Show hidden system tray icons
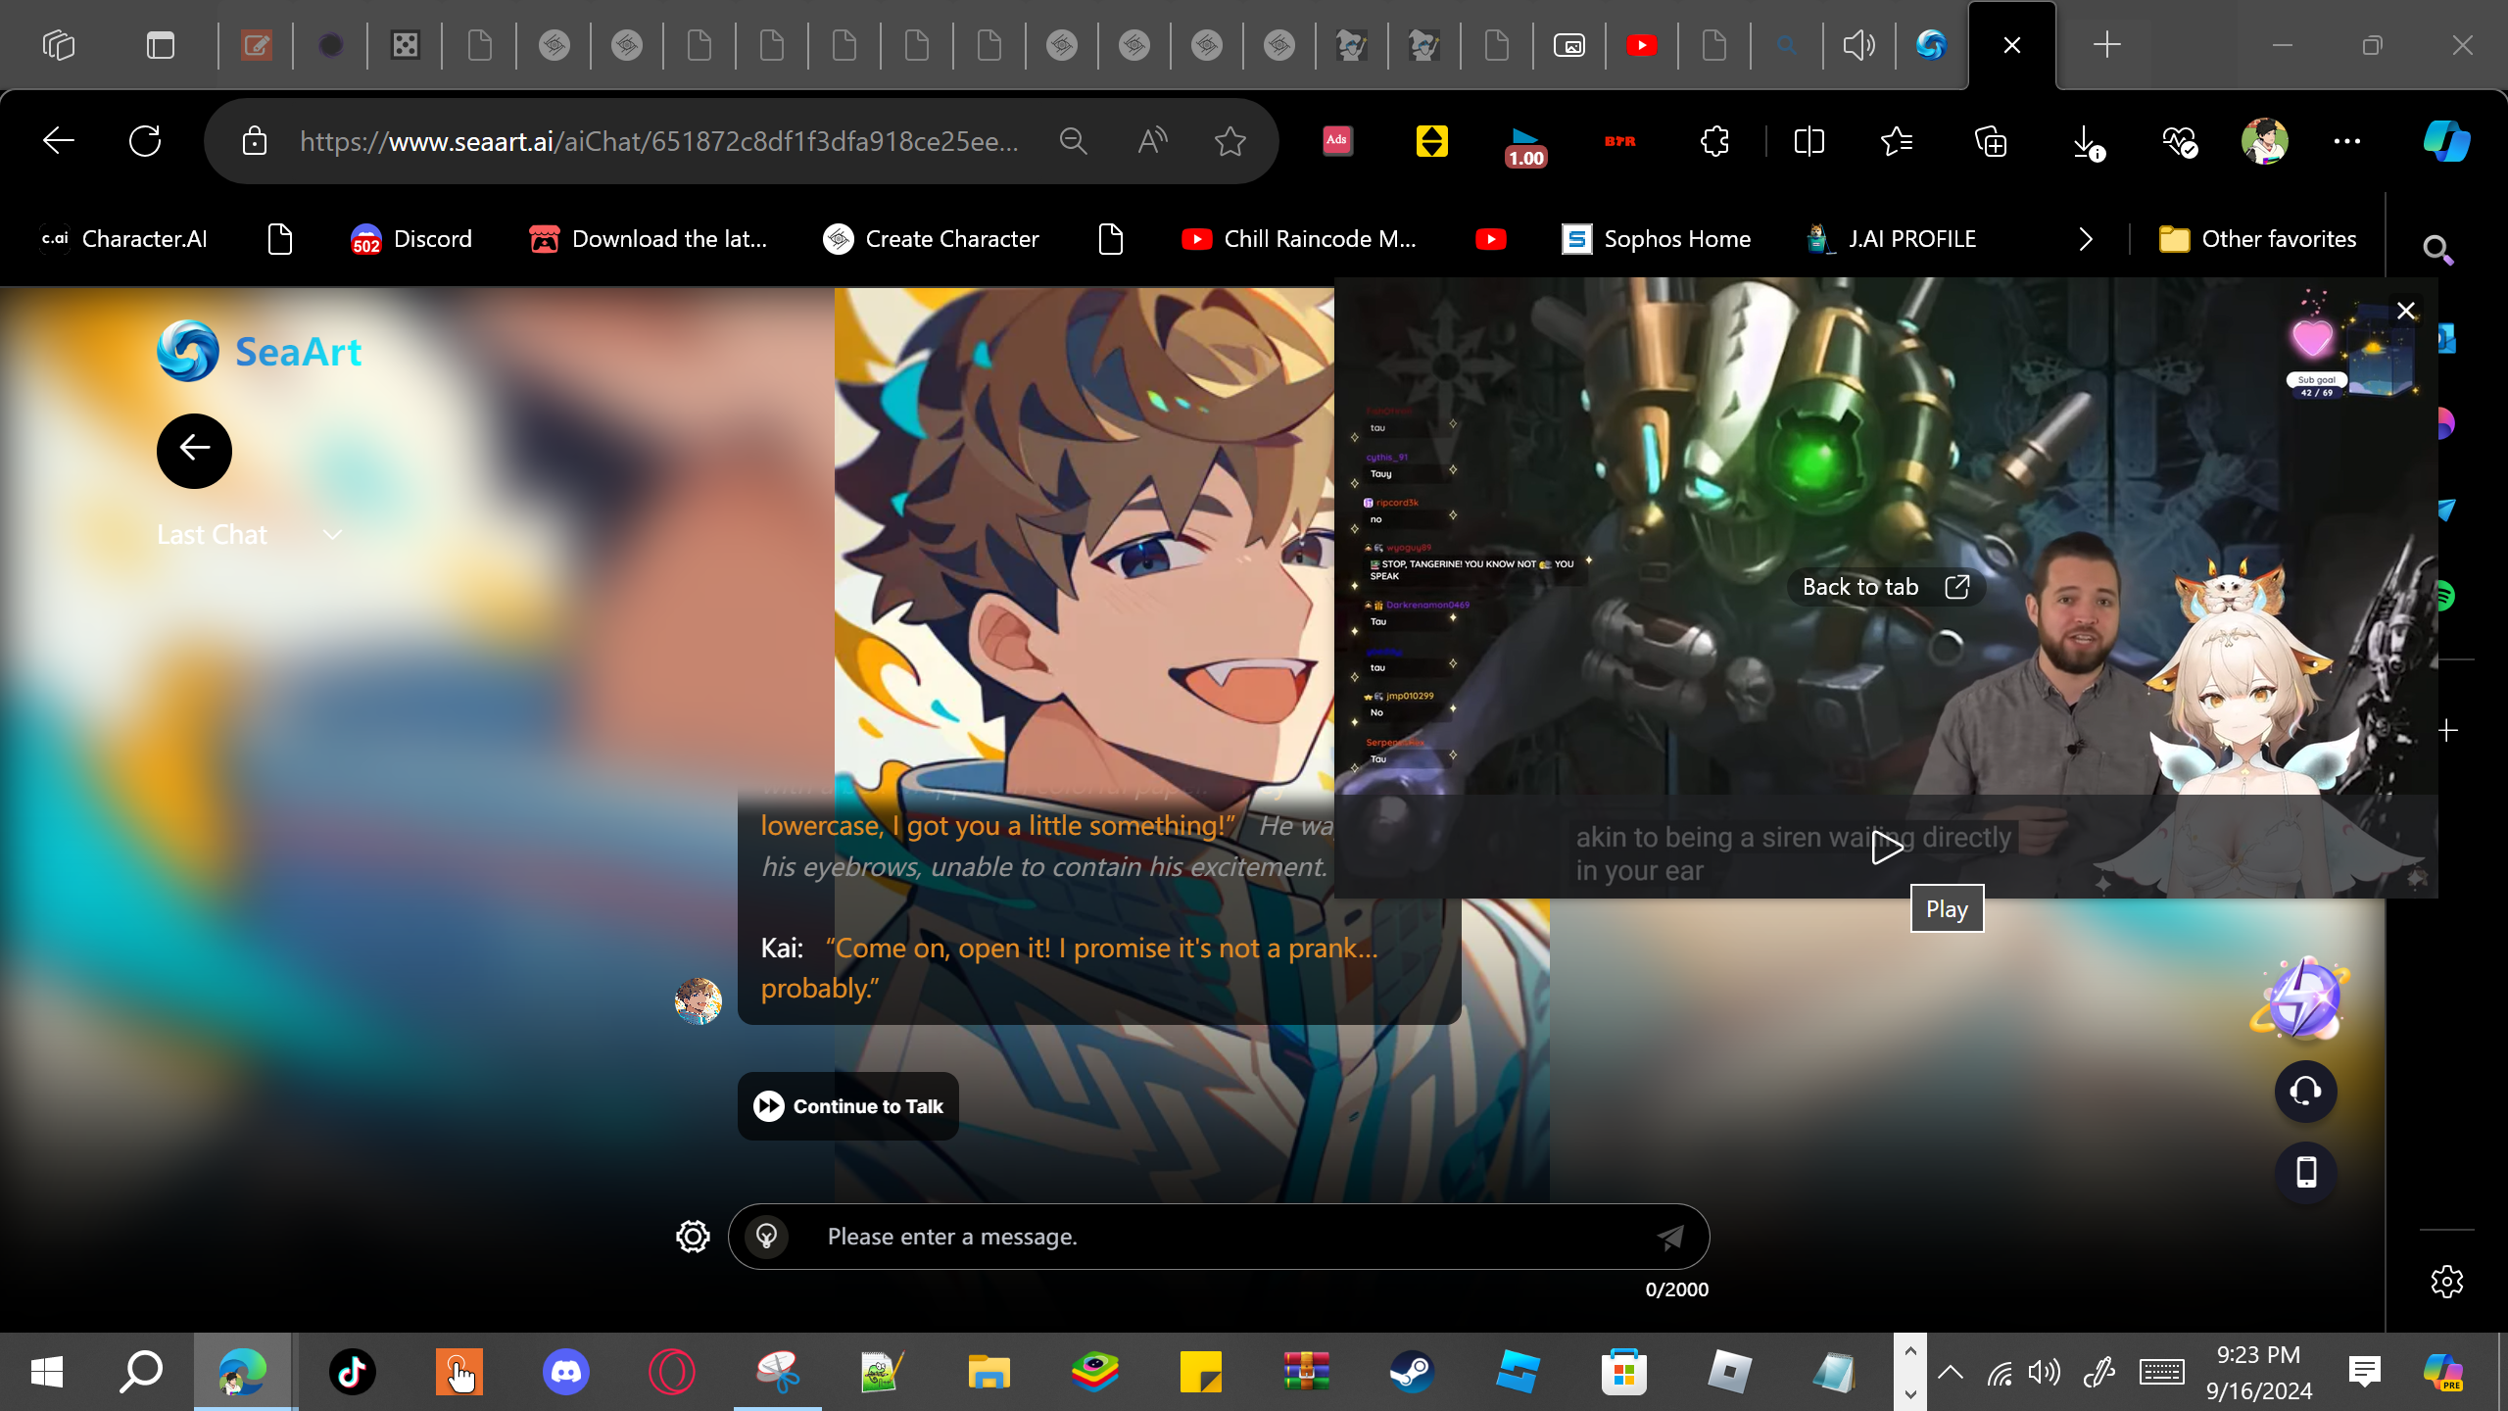 coord(1951,1372)
